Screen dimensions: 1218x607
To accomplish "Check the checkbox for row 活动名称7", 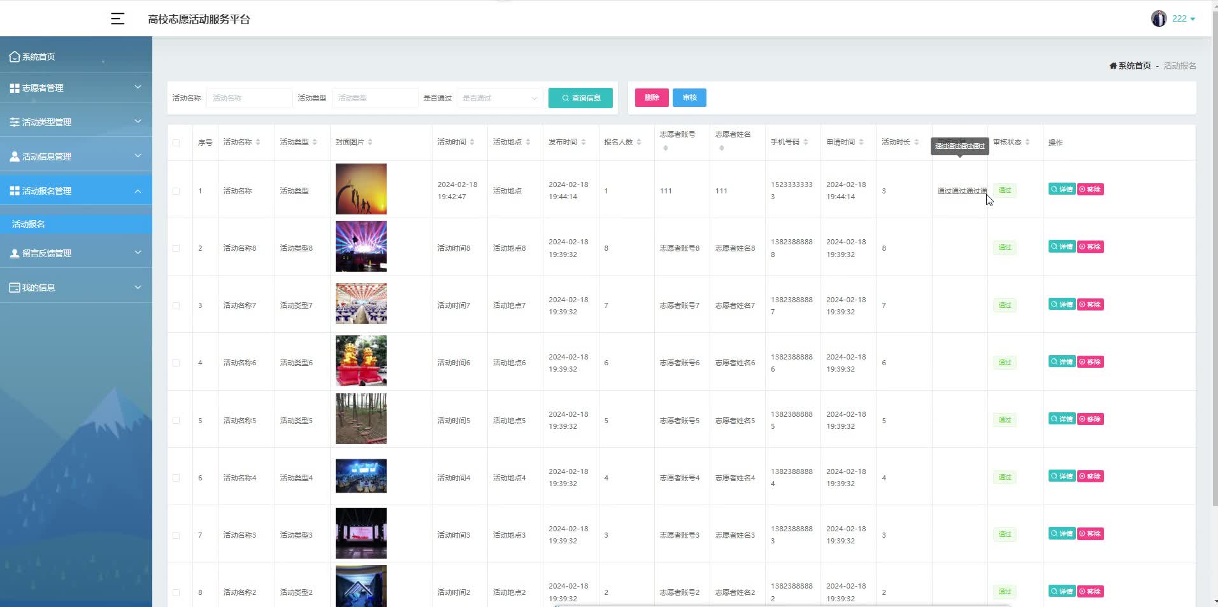I will point(176,305).
